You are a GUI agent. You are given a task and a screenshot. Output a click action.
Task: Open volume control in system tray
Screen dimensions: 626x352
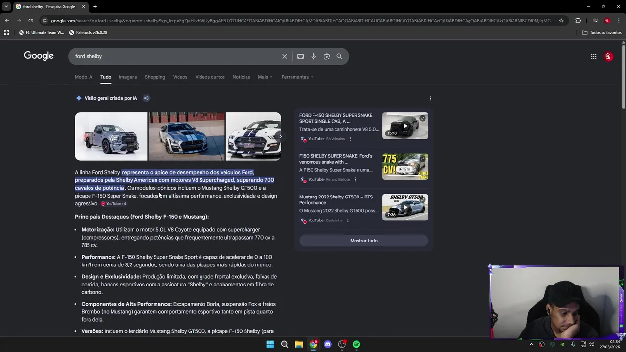(x=591, y=344)
